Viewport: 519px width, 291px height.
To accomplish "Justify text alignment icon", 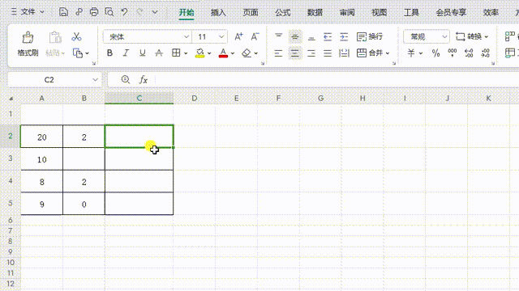I will (x=328, y=53).
